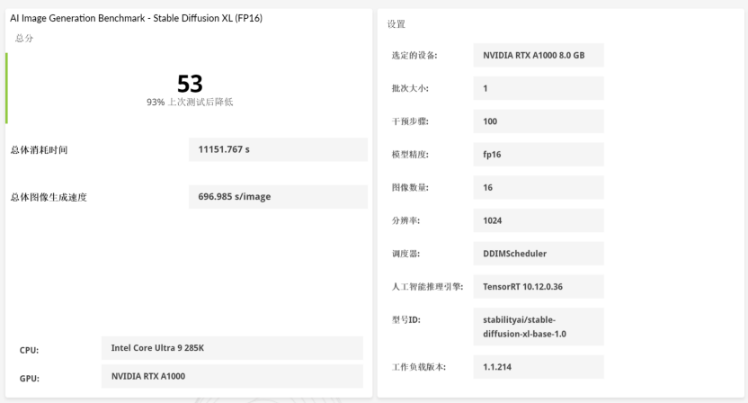
Task: Click the 696.985 s/image generation speed field
Action: 278,197
